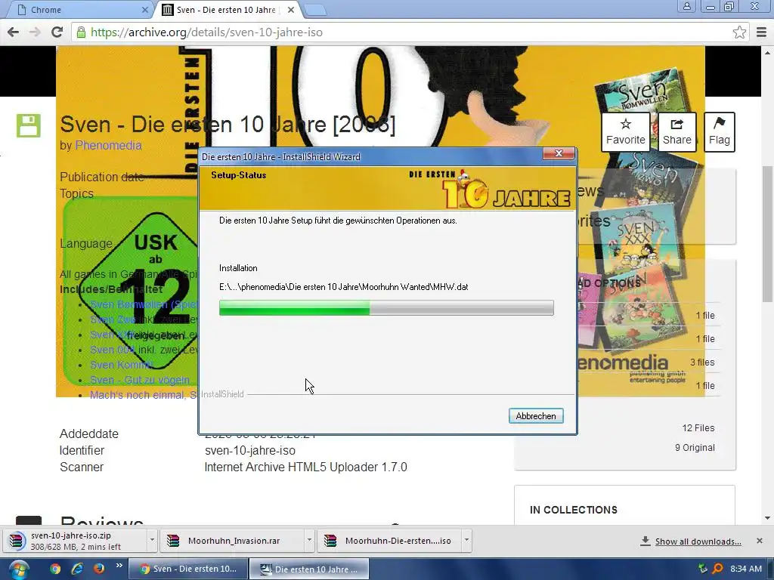774x580 pixels.
Task: Click the Internet Archive HTML5 Uploader text
Action: click(305, 467)
